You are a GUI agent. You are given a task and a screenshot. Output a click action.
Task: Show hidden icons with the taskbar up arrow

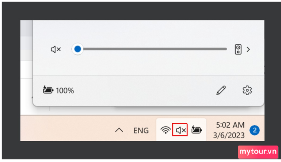coord(119,130)
